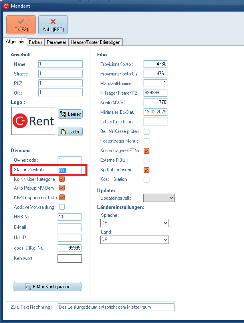Click the Leeren logo clear button
The width and height of the screenshot is (244, 323).
point(70,114)
